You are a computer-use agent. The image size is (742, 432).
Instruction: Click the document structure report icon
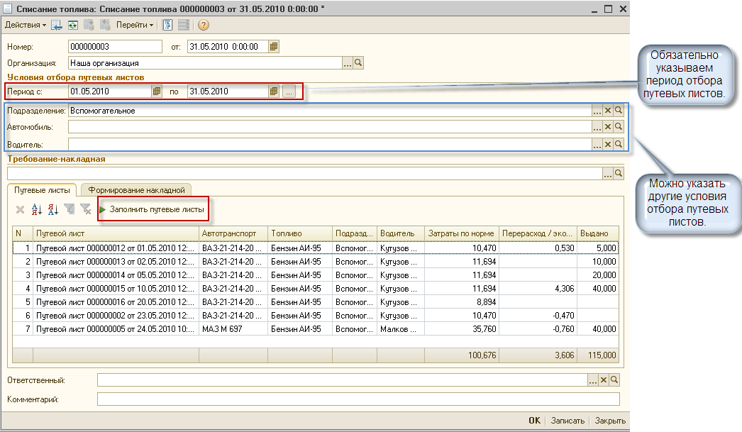[167, 25]
